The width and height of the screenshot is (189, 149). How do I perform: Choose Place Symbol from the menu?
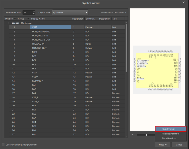click(x=170, y=129)
